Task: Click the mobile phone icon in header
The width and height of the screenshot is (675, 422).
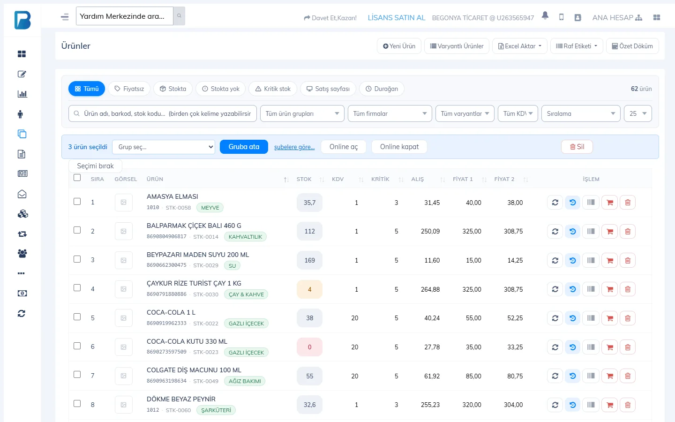Action: point(561,17)
